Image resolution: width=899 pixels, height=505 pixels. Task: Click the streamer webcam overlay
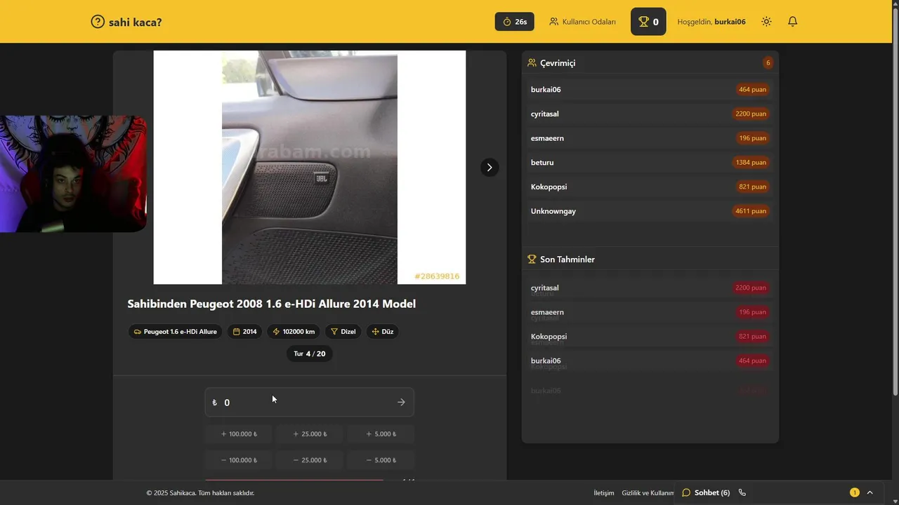73,174
